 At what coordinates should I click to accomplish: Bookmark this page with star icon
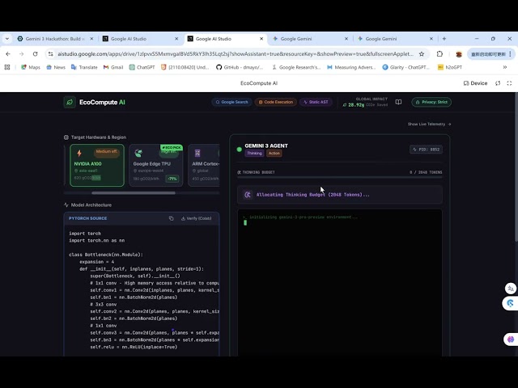point(421,54)
